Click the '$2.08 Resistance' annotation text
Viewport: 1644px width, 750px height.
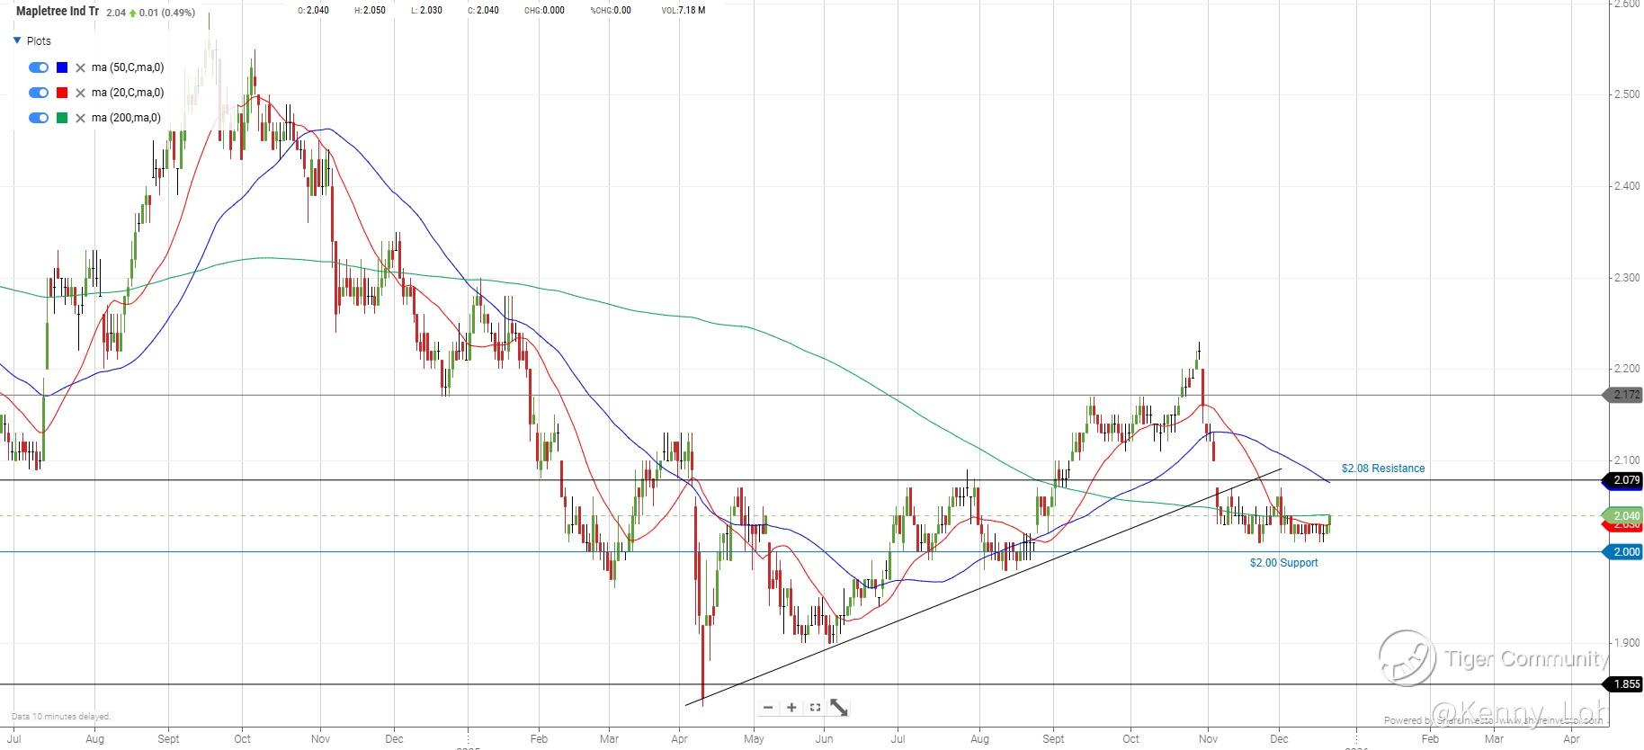(x=1383, y=469)
